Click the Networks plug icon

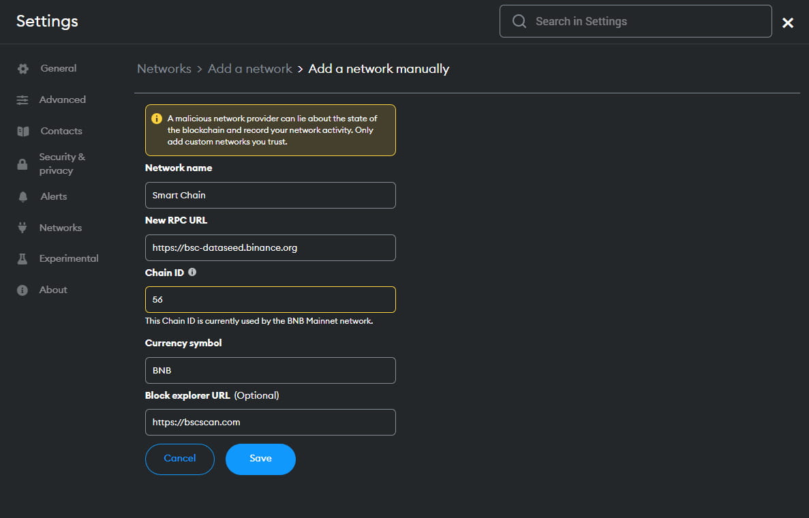tap(22, 228)
